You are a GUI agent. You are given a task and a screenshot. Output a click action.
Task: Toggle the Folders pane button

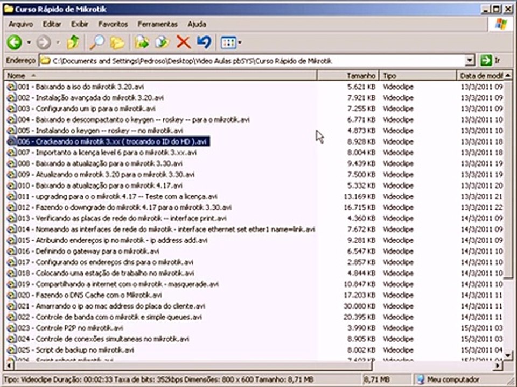click(x=117, y=43)
